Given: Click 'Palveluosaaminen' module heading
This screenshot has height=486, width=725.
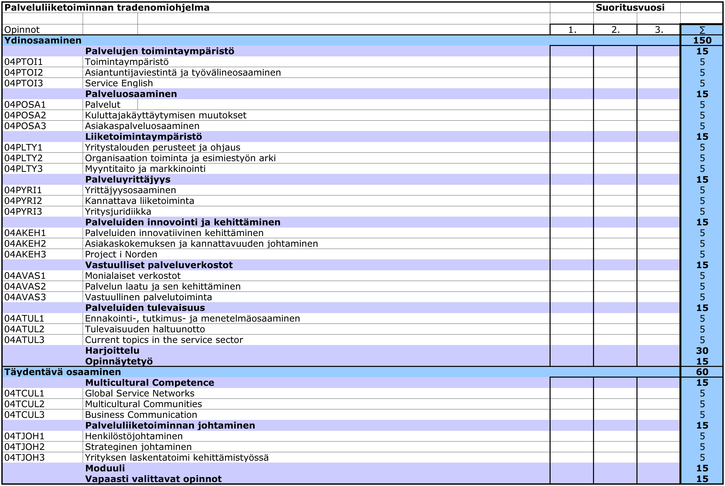Looking at the screenshot, I should [x=131, y=94].
